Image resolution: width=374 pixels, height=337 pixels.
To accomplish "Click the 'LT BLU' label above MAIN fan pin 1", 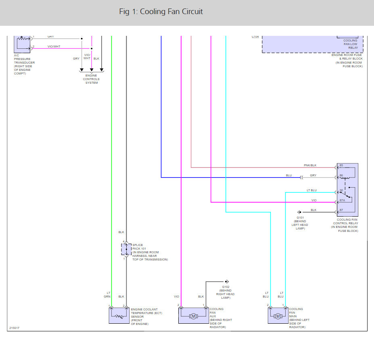I will 280,295.
